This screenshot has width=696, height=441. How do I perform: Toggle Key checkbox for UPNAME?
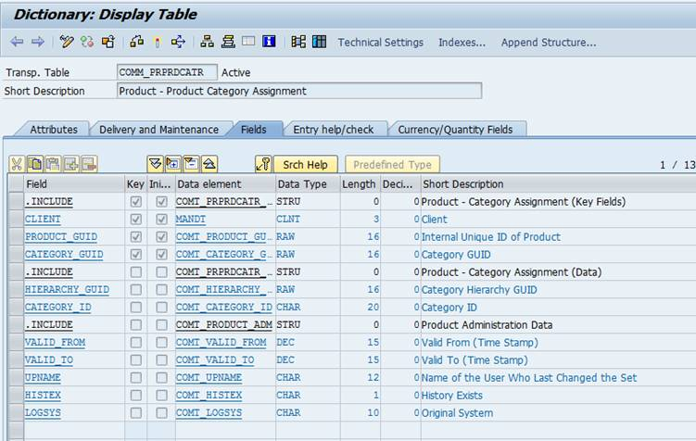coord(136,378)
